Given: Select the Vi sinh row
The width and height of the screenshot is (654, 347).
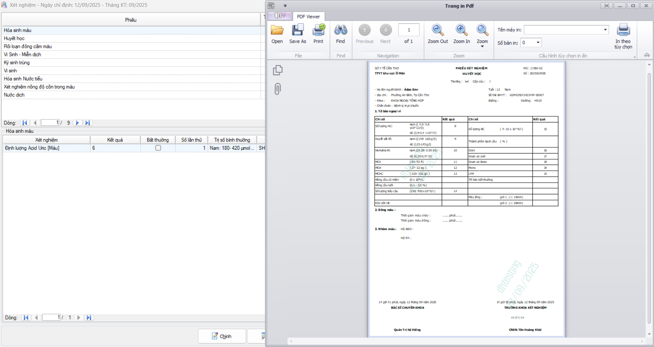Looking at the screenshot, I should (131, 71).
